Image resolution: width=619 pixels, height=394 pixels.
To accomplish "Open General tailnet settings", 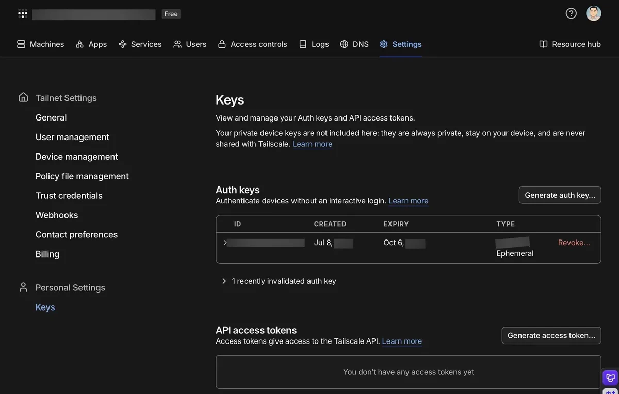I will click(x=51, y=117).
